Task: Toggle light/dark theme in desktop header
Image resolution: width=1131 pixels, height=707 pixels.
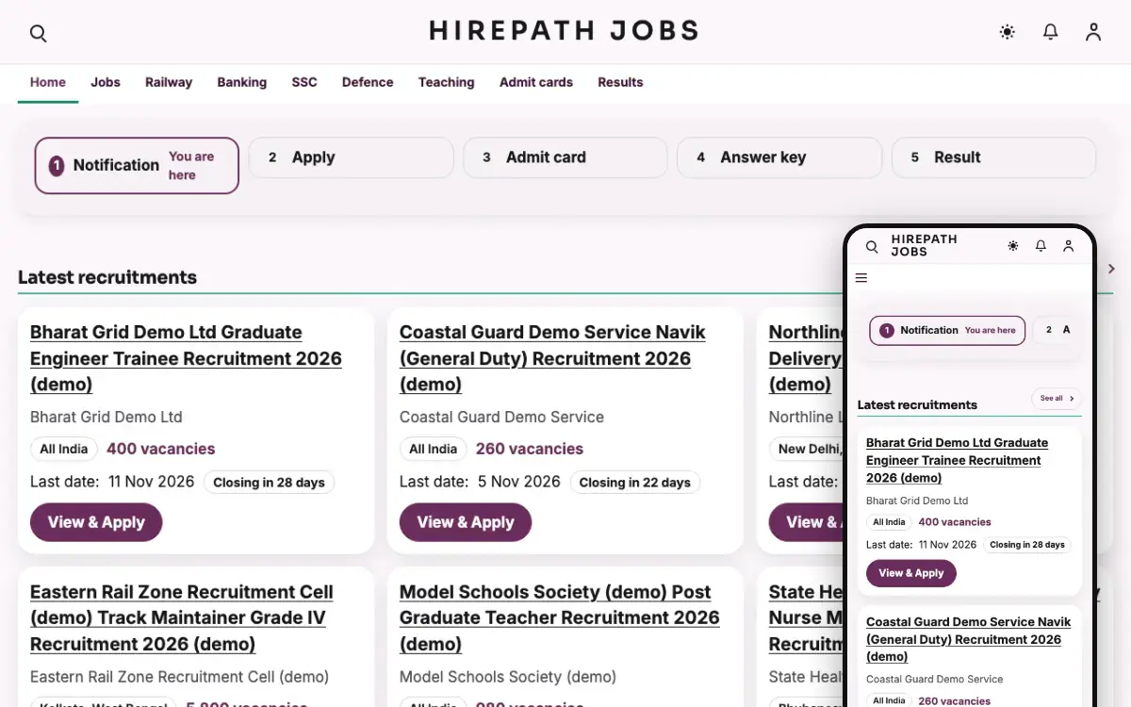Action: tap(1008, 32)
